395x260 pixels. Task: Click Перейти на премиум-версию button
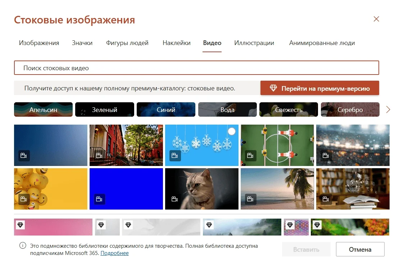click(x=320, y=88)
